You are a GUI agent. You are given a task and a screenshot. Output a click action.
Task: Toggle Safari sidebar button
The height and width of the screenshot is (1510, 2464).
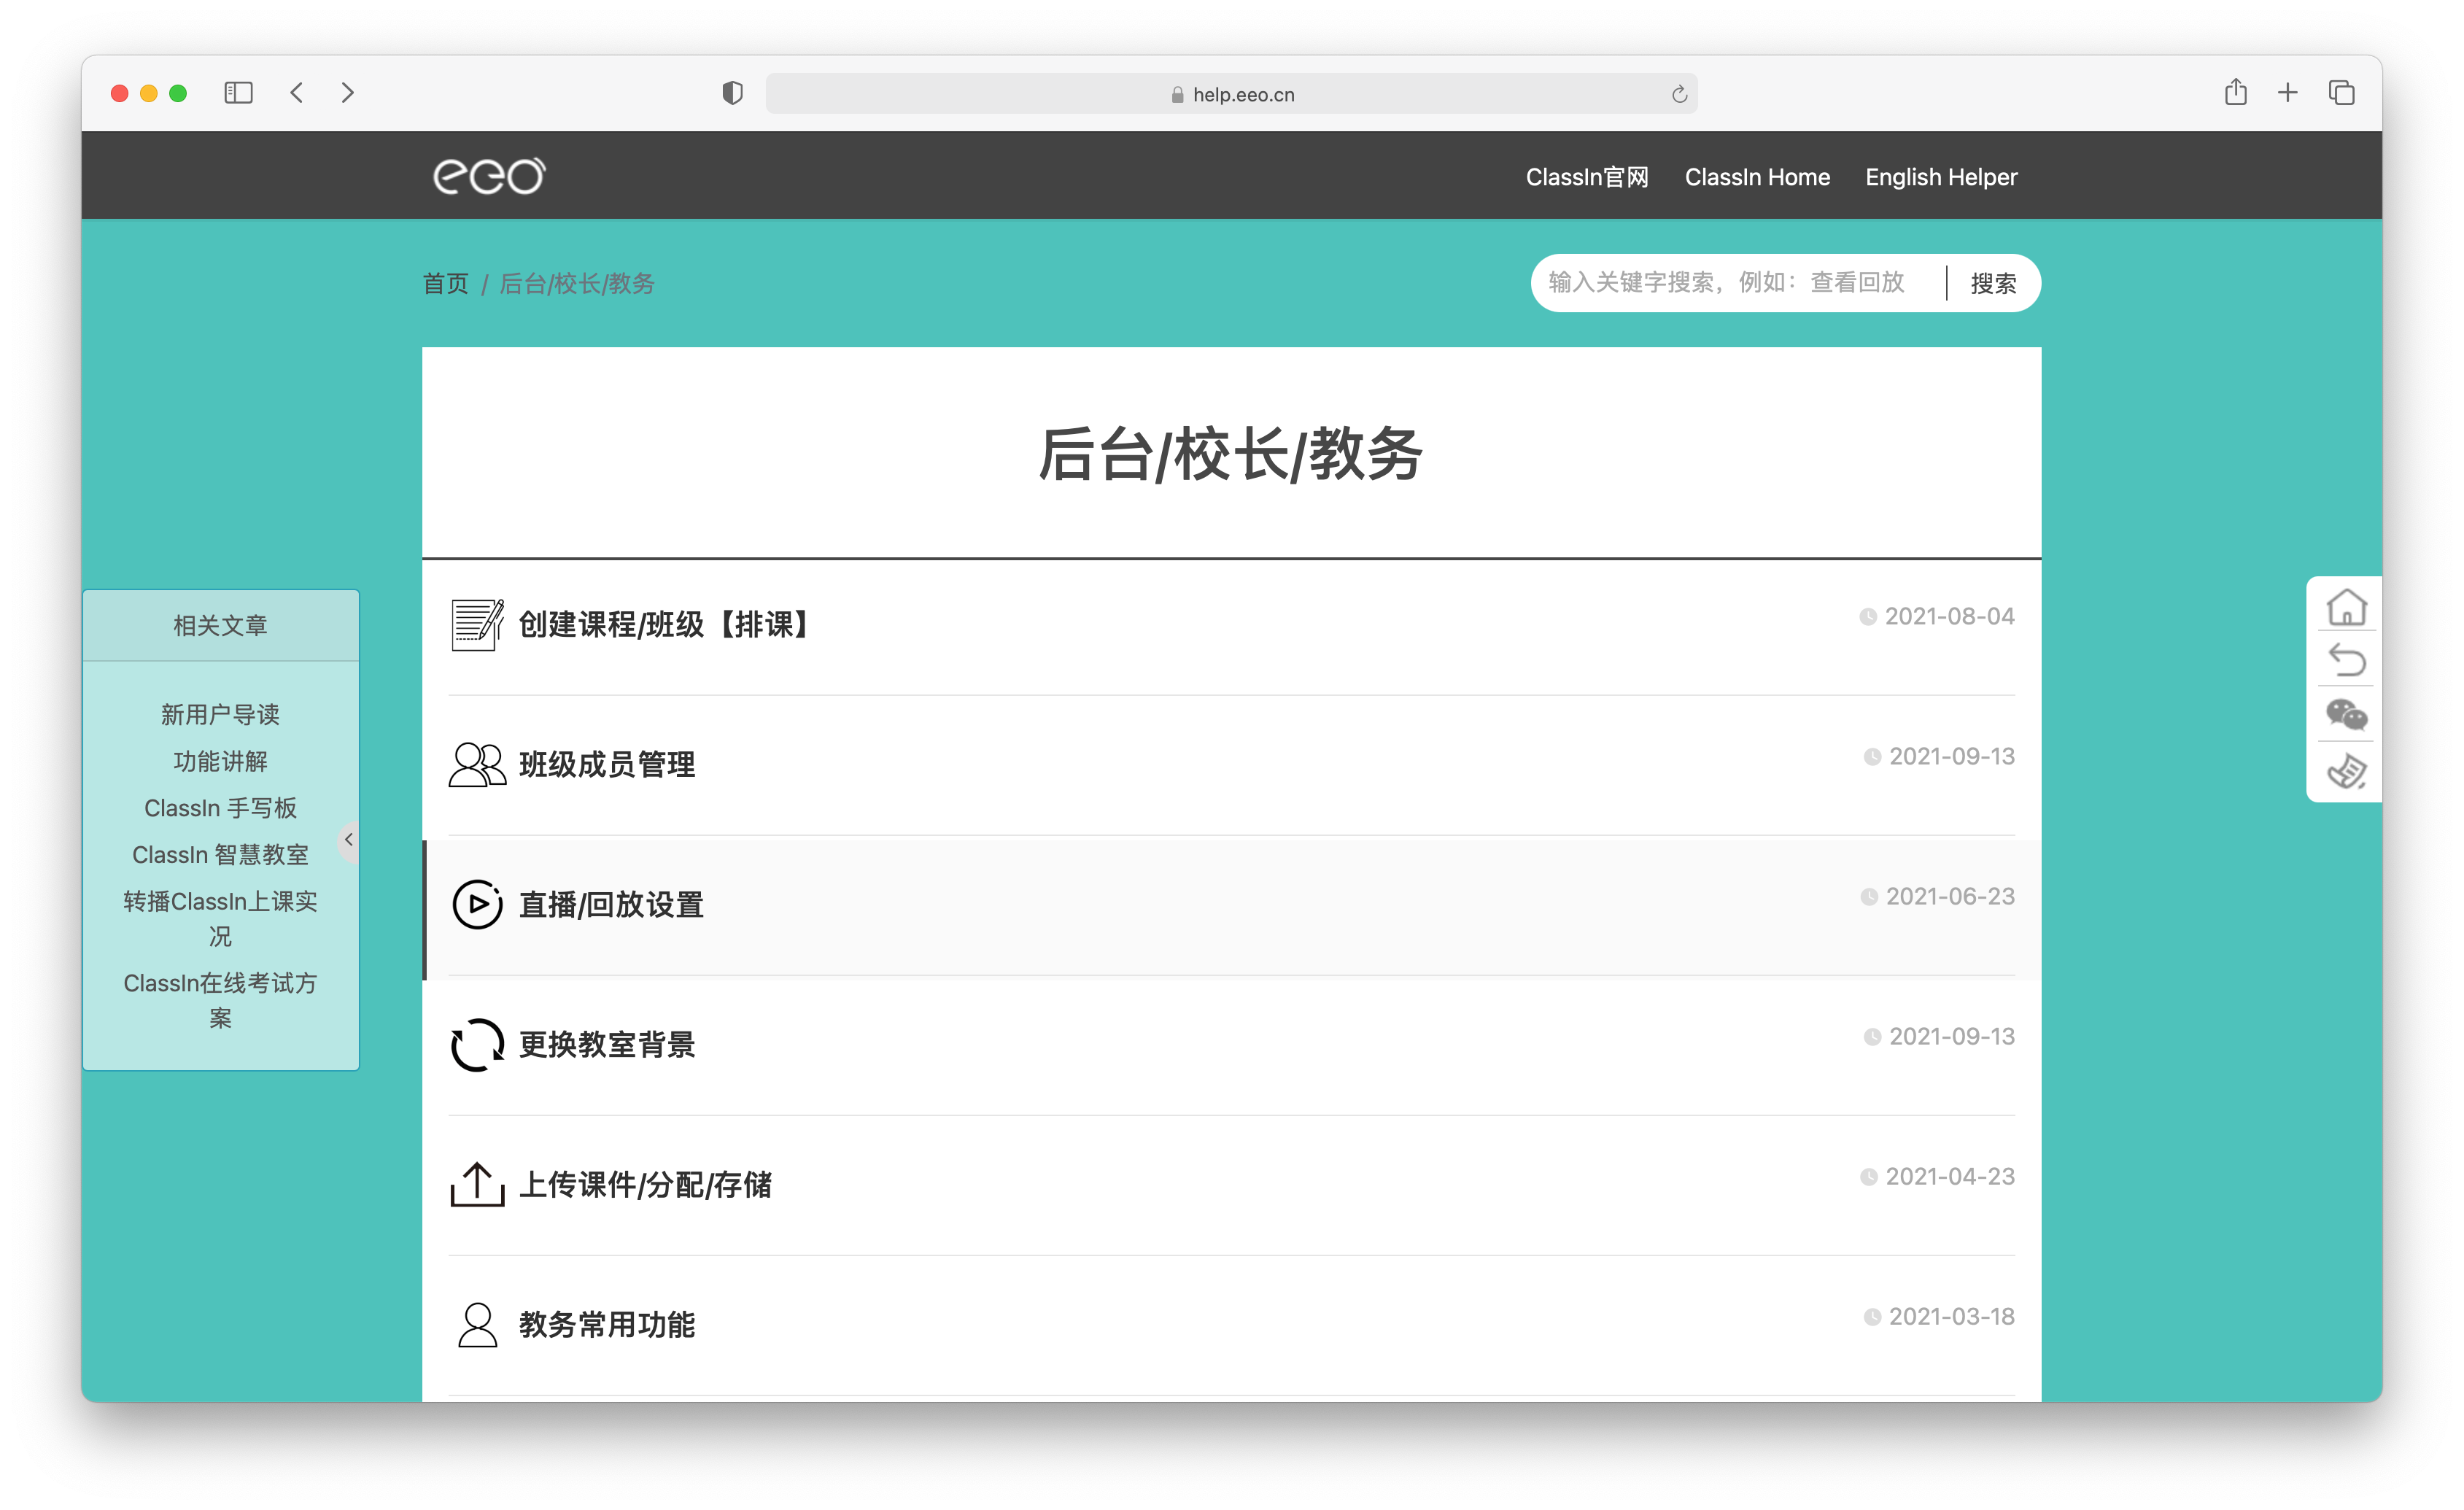(x=238, y=93)
